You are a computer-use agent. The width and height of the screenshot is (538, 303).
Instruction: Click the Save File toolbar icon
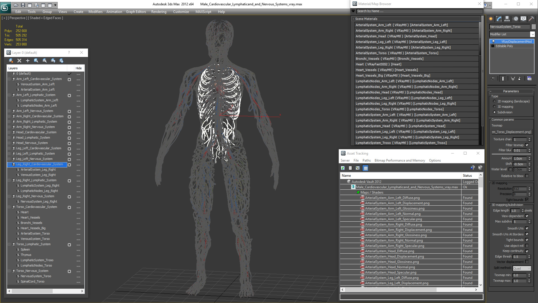point(23,5)
